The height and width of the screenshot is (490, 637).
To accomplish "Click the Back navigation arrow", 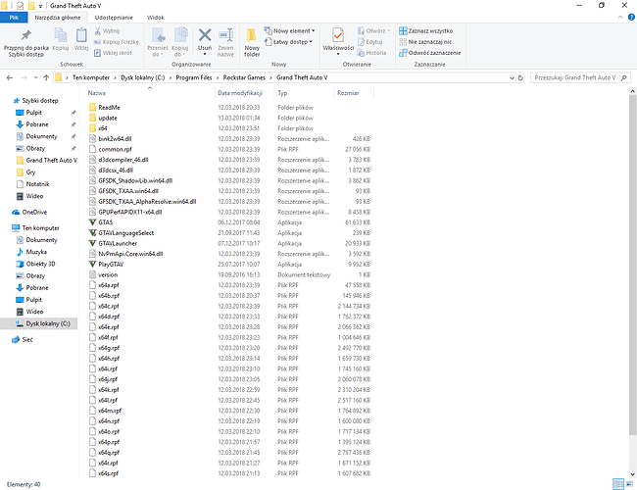I will coord(10,77).
